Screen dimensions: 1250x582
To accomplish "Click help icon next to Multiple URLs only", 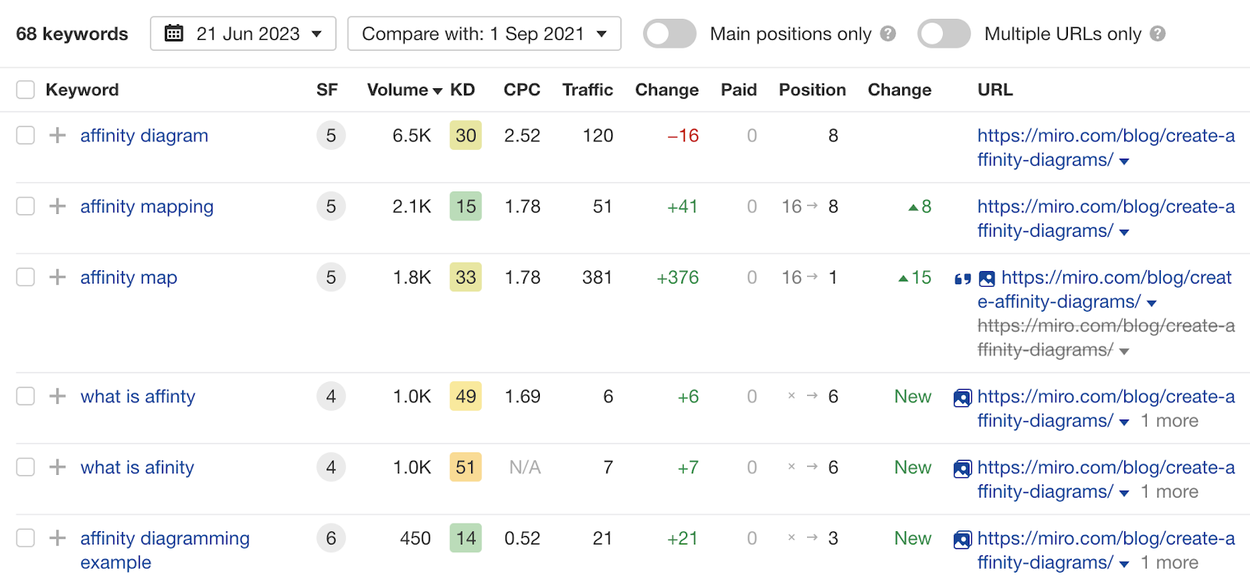I will point(1158,34).
